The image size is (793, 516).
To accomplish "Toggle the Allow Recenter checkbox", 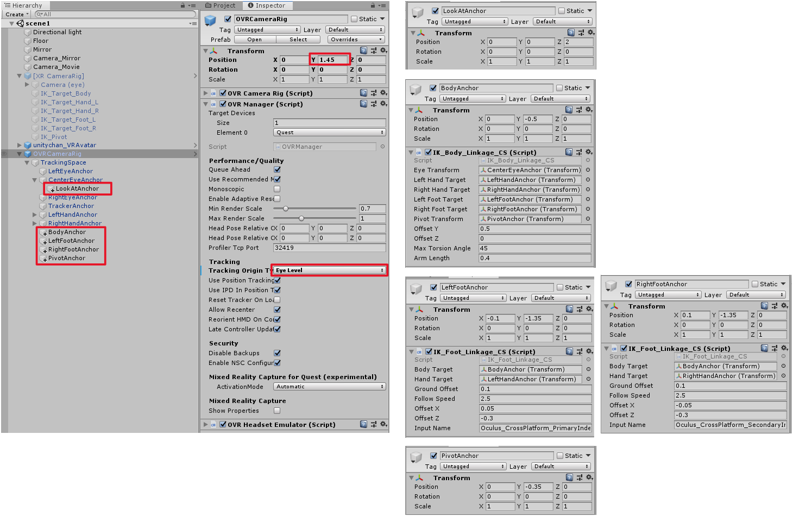I will 277,309.
